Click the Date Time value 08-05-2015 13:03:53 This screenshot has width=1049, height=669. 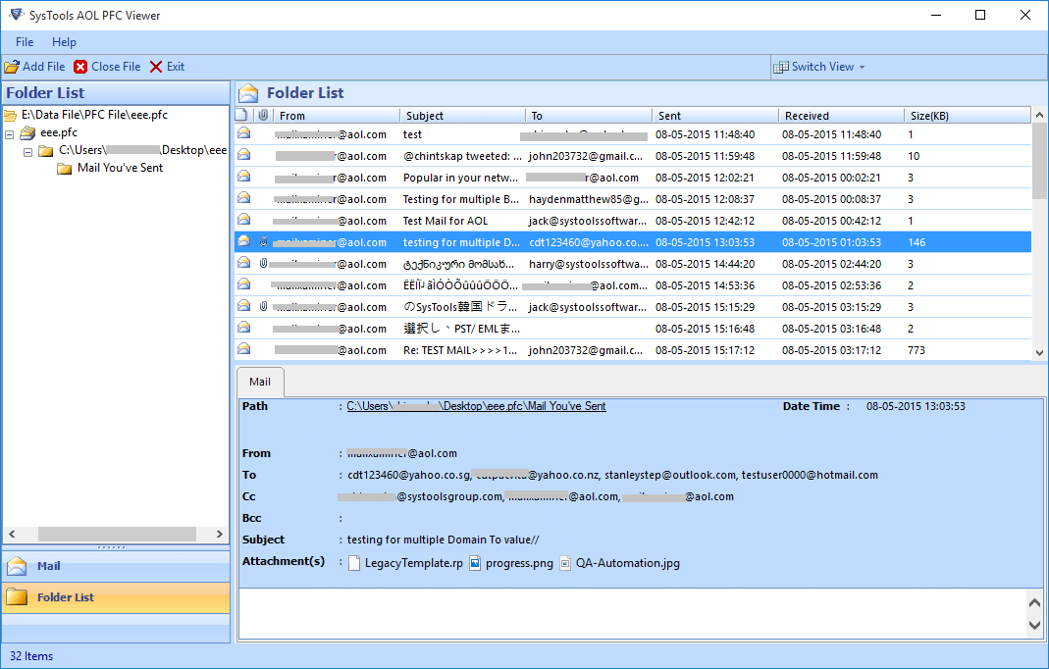pyautogui.click(x=916, y=406)
